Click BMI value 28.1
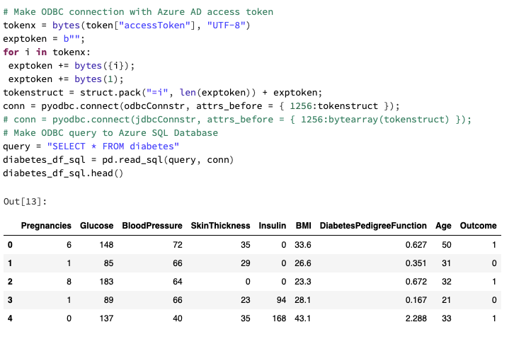This screenshot has width=514, height=339. (302, 299)
